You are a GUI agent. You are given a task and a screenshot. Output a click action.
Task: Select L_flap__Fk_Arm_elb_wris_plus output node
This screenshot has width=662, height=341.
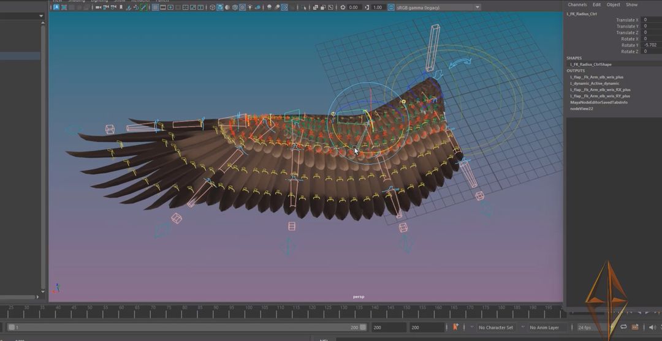pyautogui.click(x=596, y=77)
